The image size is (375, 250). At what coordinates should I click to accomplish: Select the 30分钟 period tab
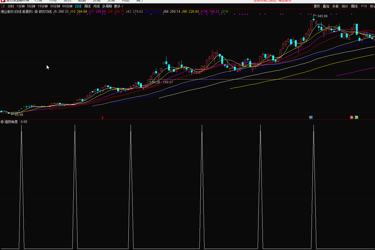coord(55,6)
